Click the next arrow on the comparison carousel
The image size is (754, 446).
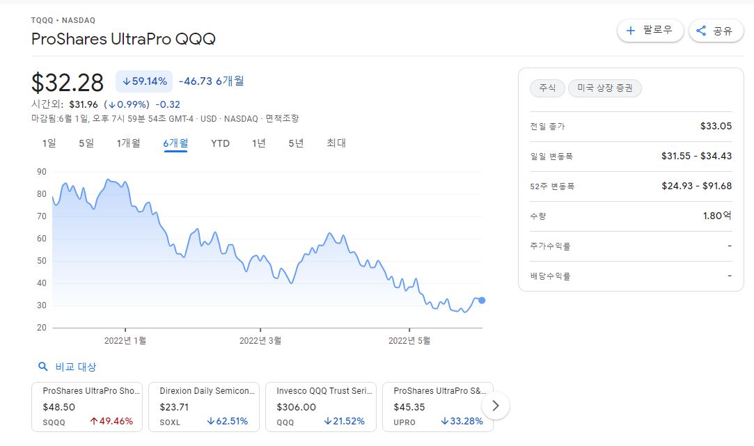pyautogui.click(x=495, y=406)
